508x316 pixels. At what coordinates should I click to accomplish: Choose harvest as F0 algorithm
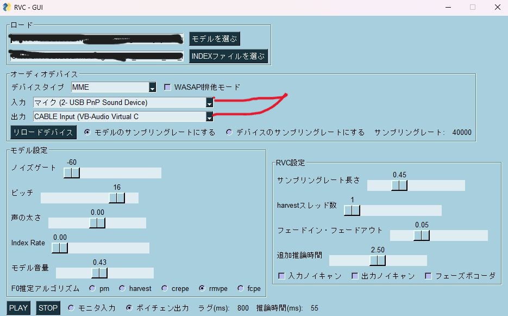[122, 288]
